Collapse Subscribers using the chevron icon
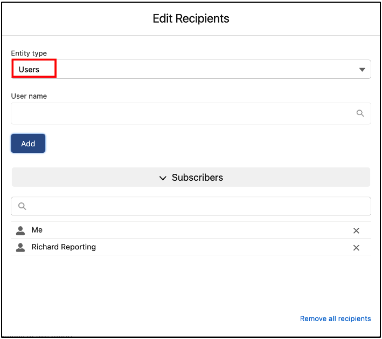This screenshot has height=339, width=382. click(163, 178)
